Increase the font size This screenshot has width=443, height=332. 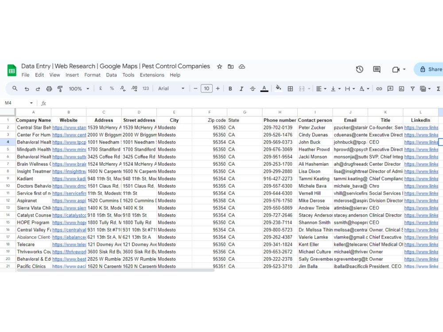point(218,89)
